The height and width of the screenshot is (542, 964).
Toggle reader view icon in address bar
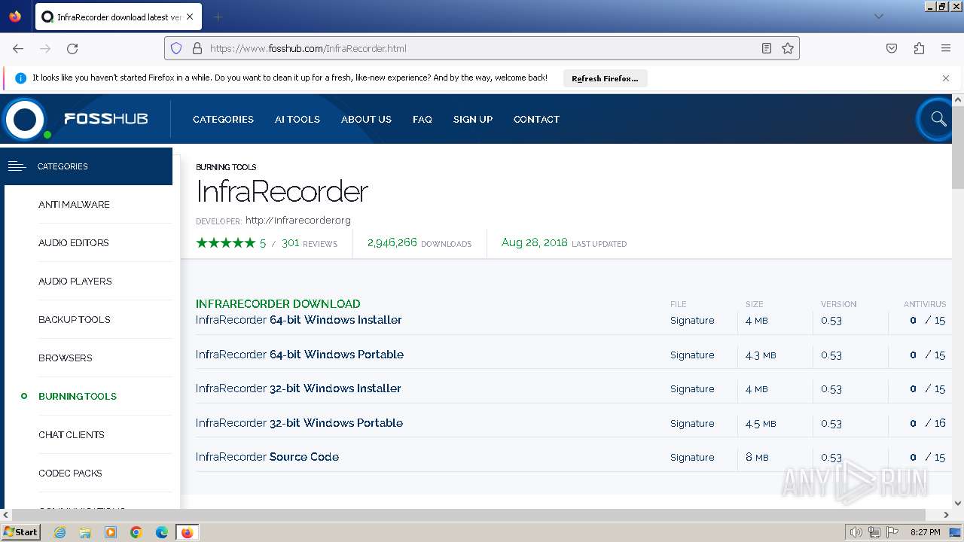(767, 48)
